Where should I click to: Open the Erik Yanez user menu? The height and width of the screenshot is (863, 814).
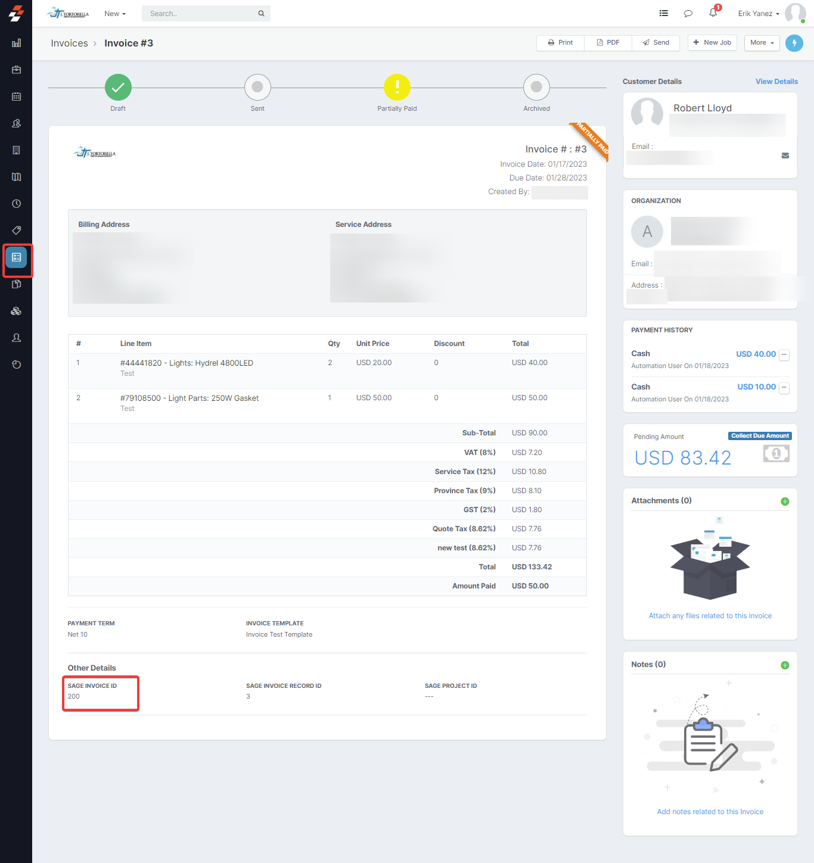coord(759,14)
